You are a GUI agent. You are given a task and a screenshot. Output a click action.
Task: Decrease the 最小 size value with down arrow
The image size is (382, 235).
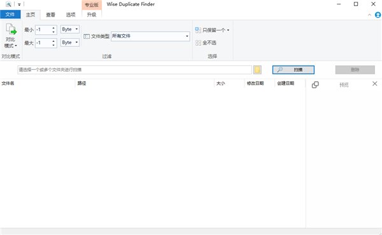pyautogui.click(x=53, y=32)
